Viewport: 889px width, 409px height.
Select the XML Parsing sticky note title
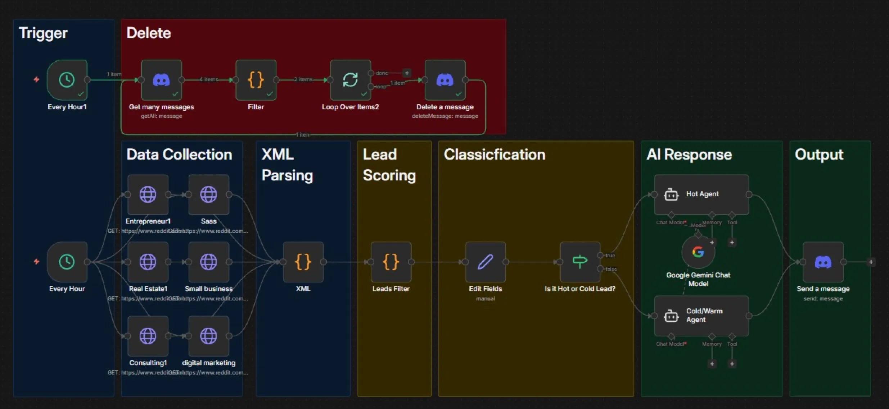(287, 165)
